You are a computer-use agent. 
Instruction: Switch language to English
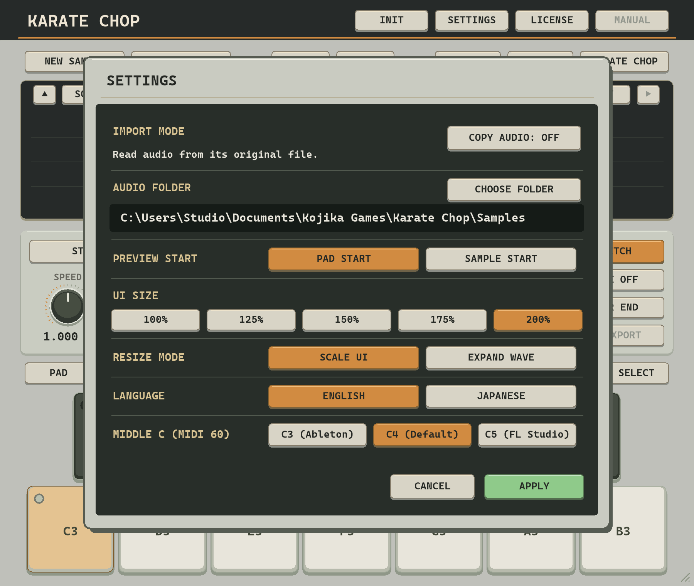tap(344, 396)
